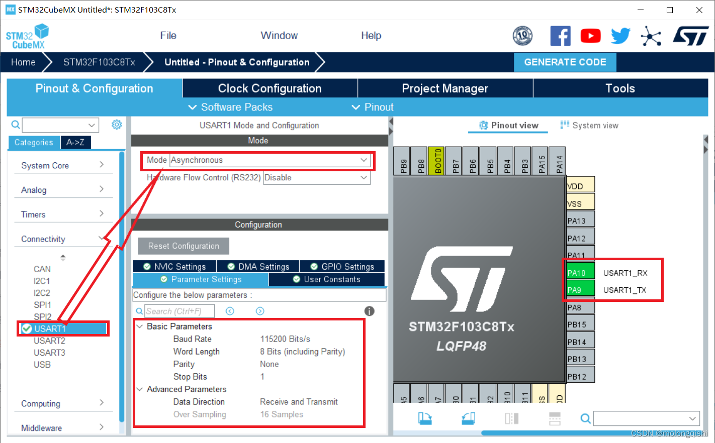715x443 pixels.
Task: Click the GENERATE CODE button
Action: coord(565,62)
